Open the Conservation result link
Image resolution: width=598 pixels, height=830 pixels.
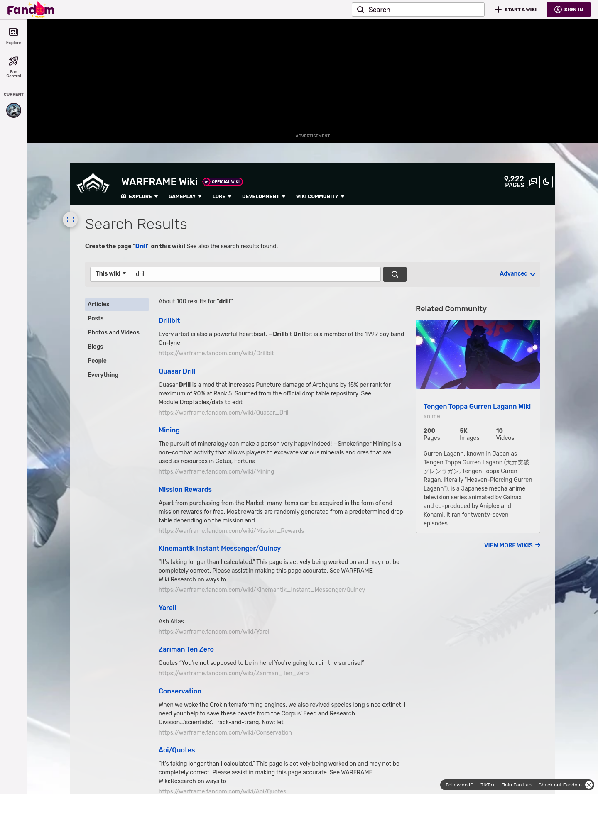coord(180,691)
